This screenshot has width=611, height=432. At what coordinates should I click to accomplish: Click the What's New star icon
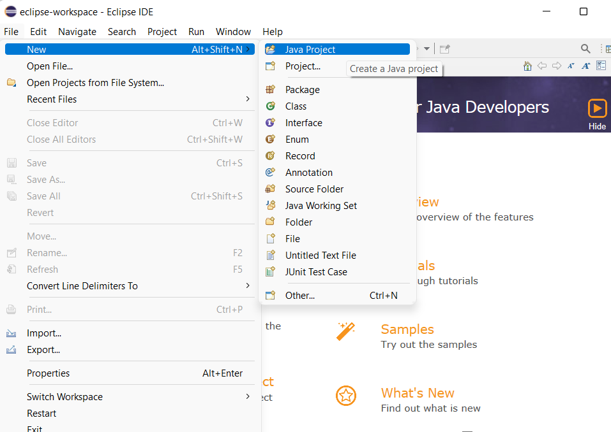[346, 396]
